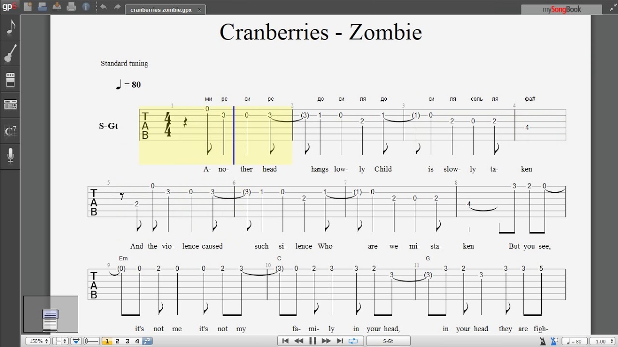Close the cranberries zombie.gpx tab
Screen dimensions: 618x347
199,10
